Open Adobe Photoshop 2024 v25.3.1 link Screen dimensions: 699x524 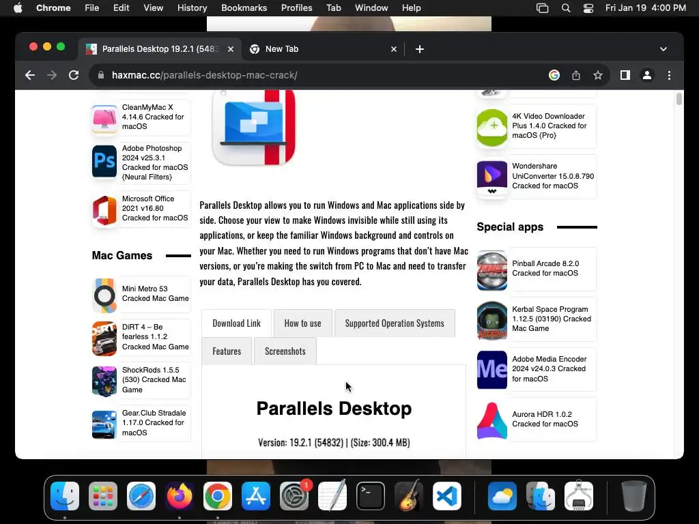tap(155, 162)
